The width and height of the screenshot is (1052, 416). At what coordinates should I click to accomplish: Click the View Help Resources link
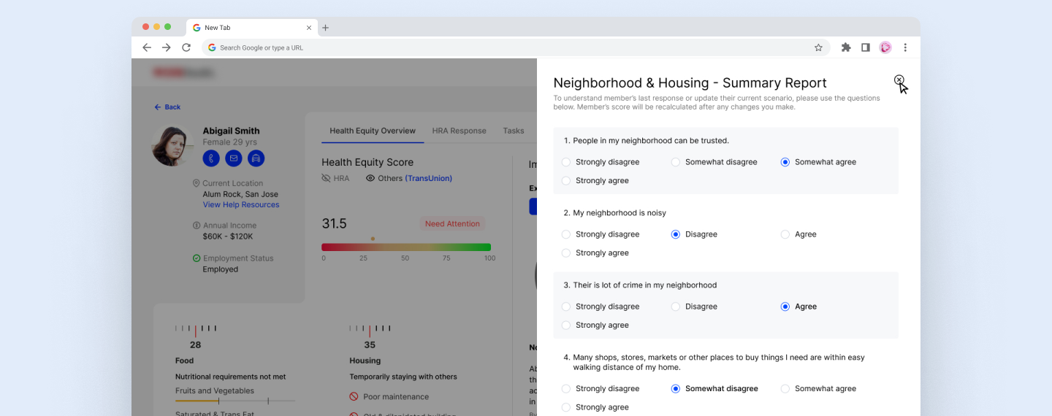tap(241, 205)
